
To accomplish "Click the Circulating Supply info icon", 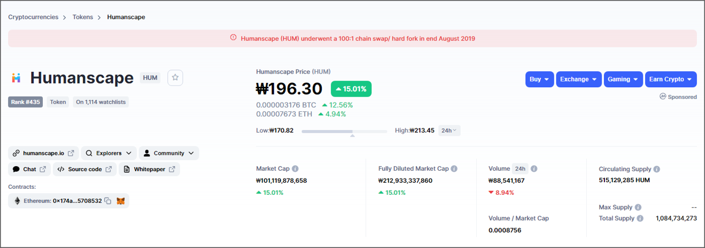I will 657,170.
